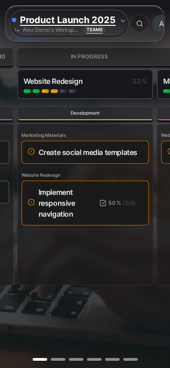Open Implement responsive navigation task
This screenshot has height=368, width=170.
tap(85, 203)
